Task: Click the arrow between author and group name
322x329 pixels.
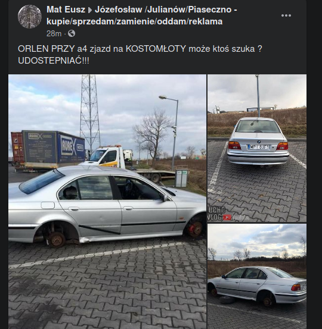Action: (90, 10)
